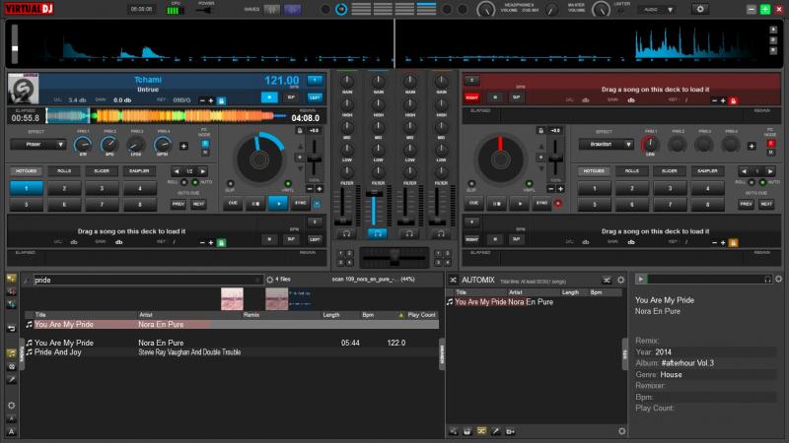Select the right deck ROLLS pad tab
Screen dimensions: 789x443
pyautogui.click(x=632, y=171)
